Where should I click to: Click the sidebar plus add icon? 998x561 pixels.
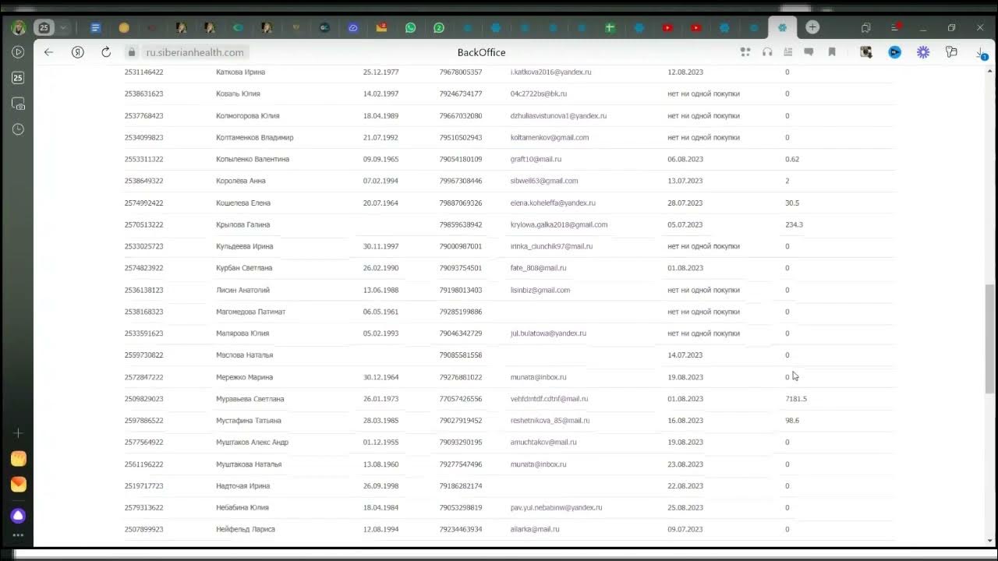(x=19, y=432)
